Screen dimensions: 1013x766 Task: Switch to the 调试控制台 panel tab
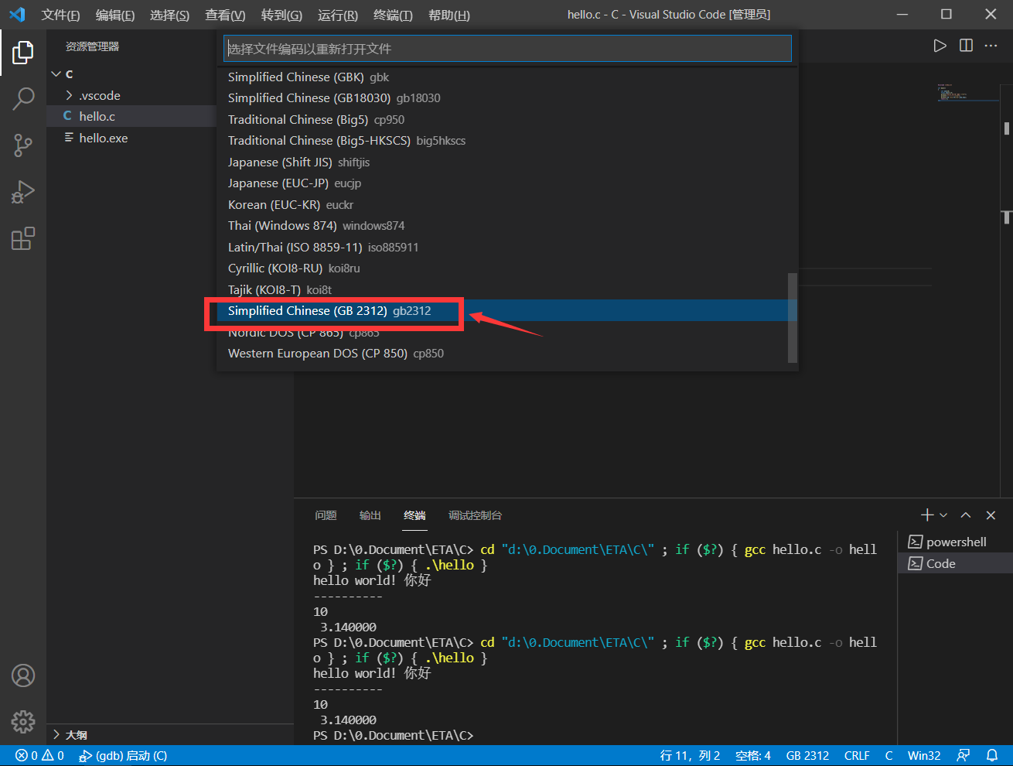(x=475, y=515)
